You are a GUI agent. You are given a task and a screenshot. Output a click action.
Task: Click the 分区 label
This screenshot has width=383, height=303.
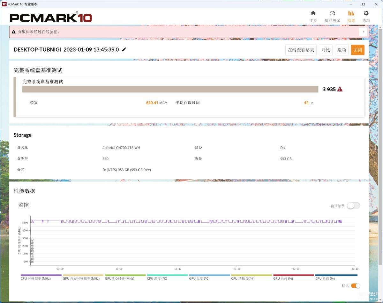point(21,170)
